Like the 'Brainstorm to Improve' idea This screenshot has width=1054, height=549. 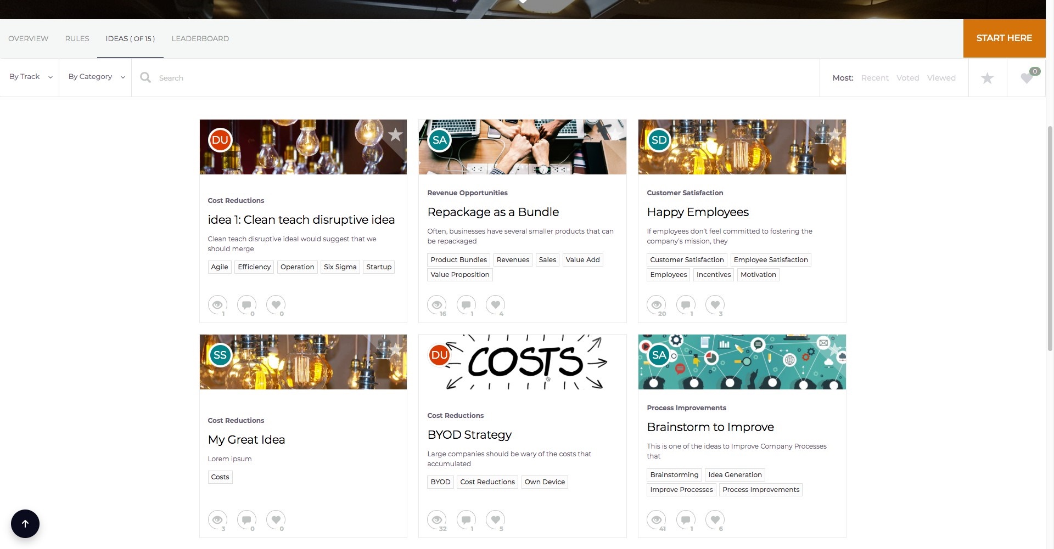[x=715, y=520]
